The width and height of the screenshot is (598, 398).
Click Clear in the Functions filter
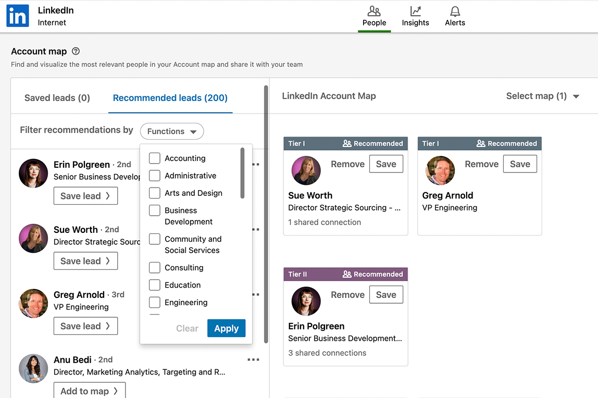(187, 328)
